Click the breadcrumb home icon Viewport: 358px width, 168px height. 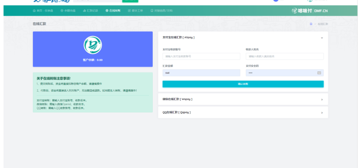pyautogui.click(x=311, y=24)
